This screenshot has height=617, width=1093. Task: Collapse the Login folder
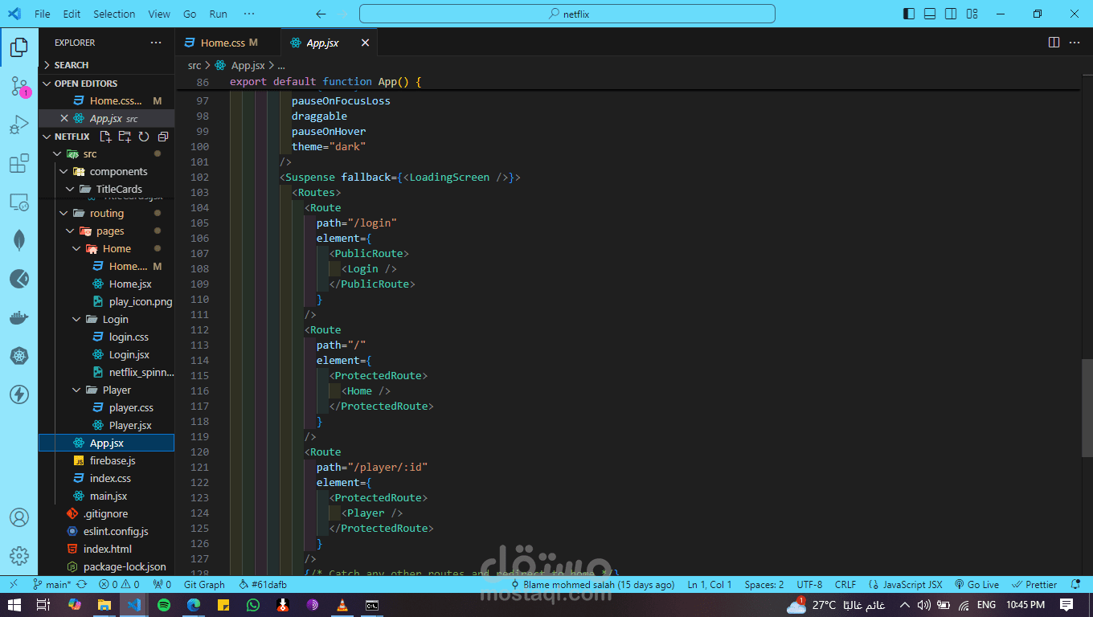pyautogui.click(x=115, y=319)
